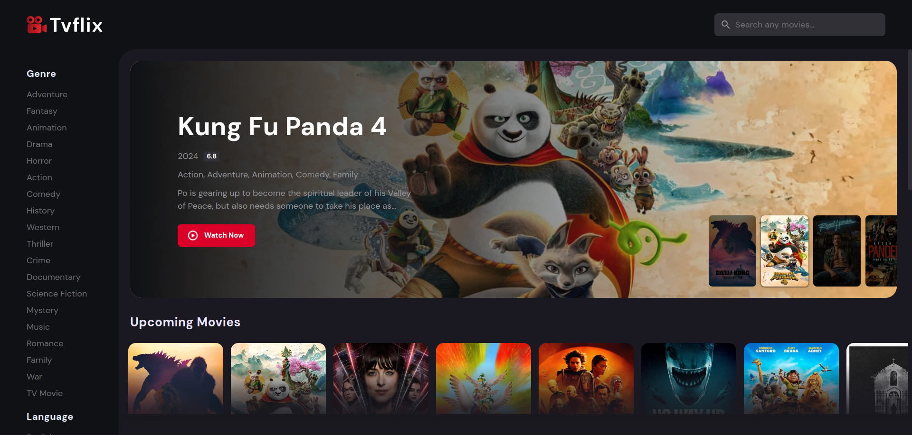Viewport: 912px width, 435px height.
Task: Click the search magnifier icon
Action: (x=725, y=25)
